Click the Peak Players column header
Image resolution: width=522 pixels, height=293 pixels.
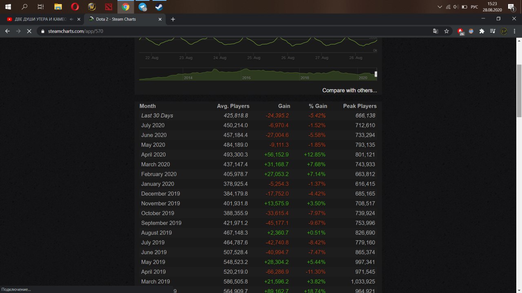tap(360, 106)
